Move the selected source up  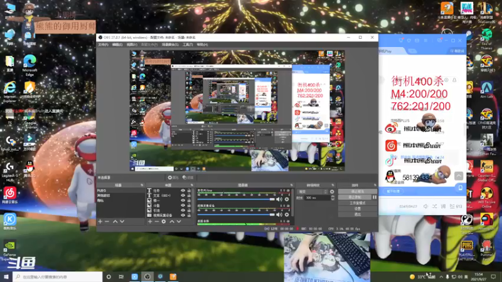click(172, 221)
